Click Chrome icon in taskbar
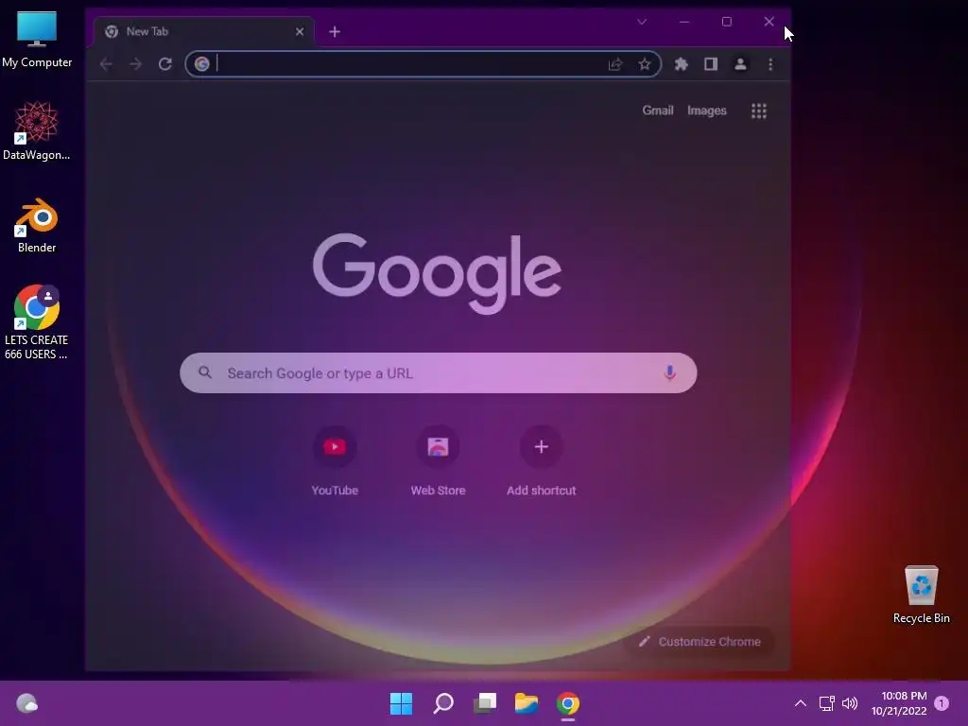This screenshot has width=968, height=726. (568, 703)
